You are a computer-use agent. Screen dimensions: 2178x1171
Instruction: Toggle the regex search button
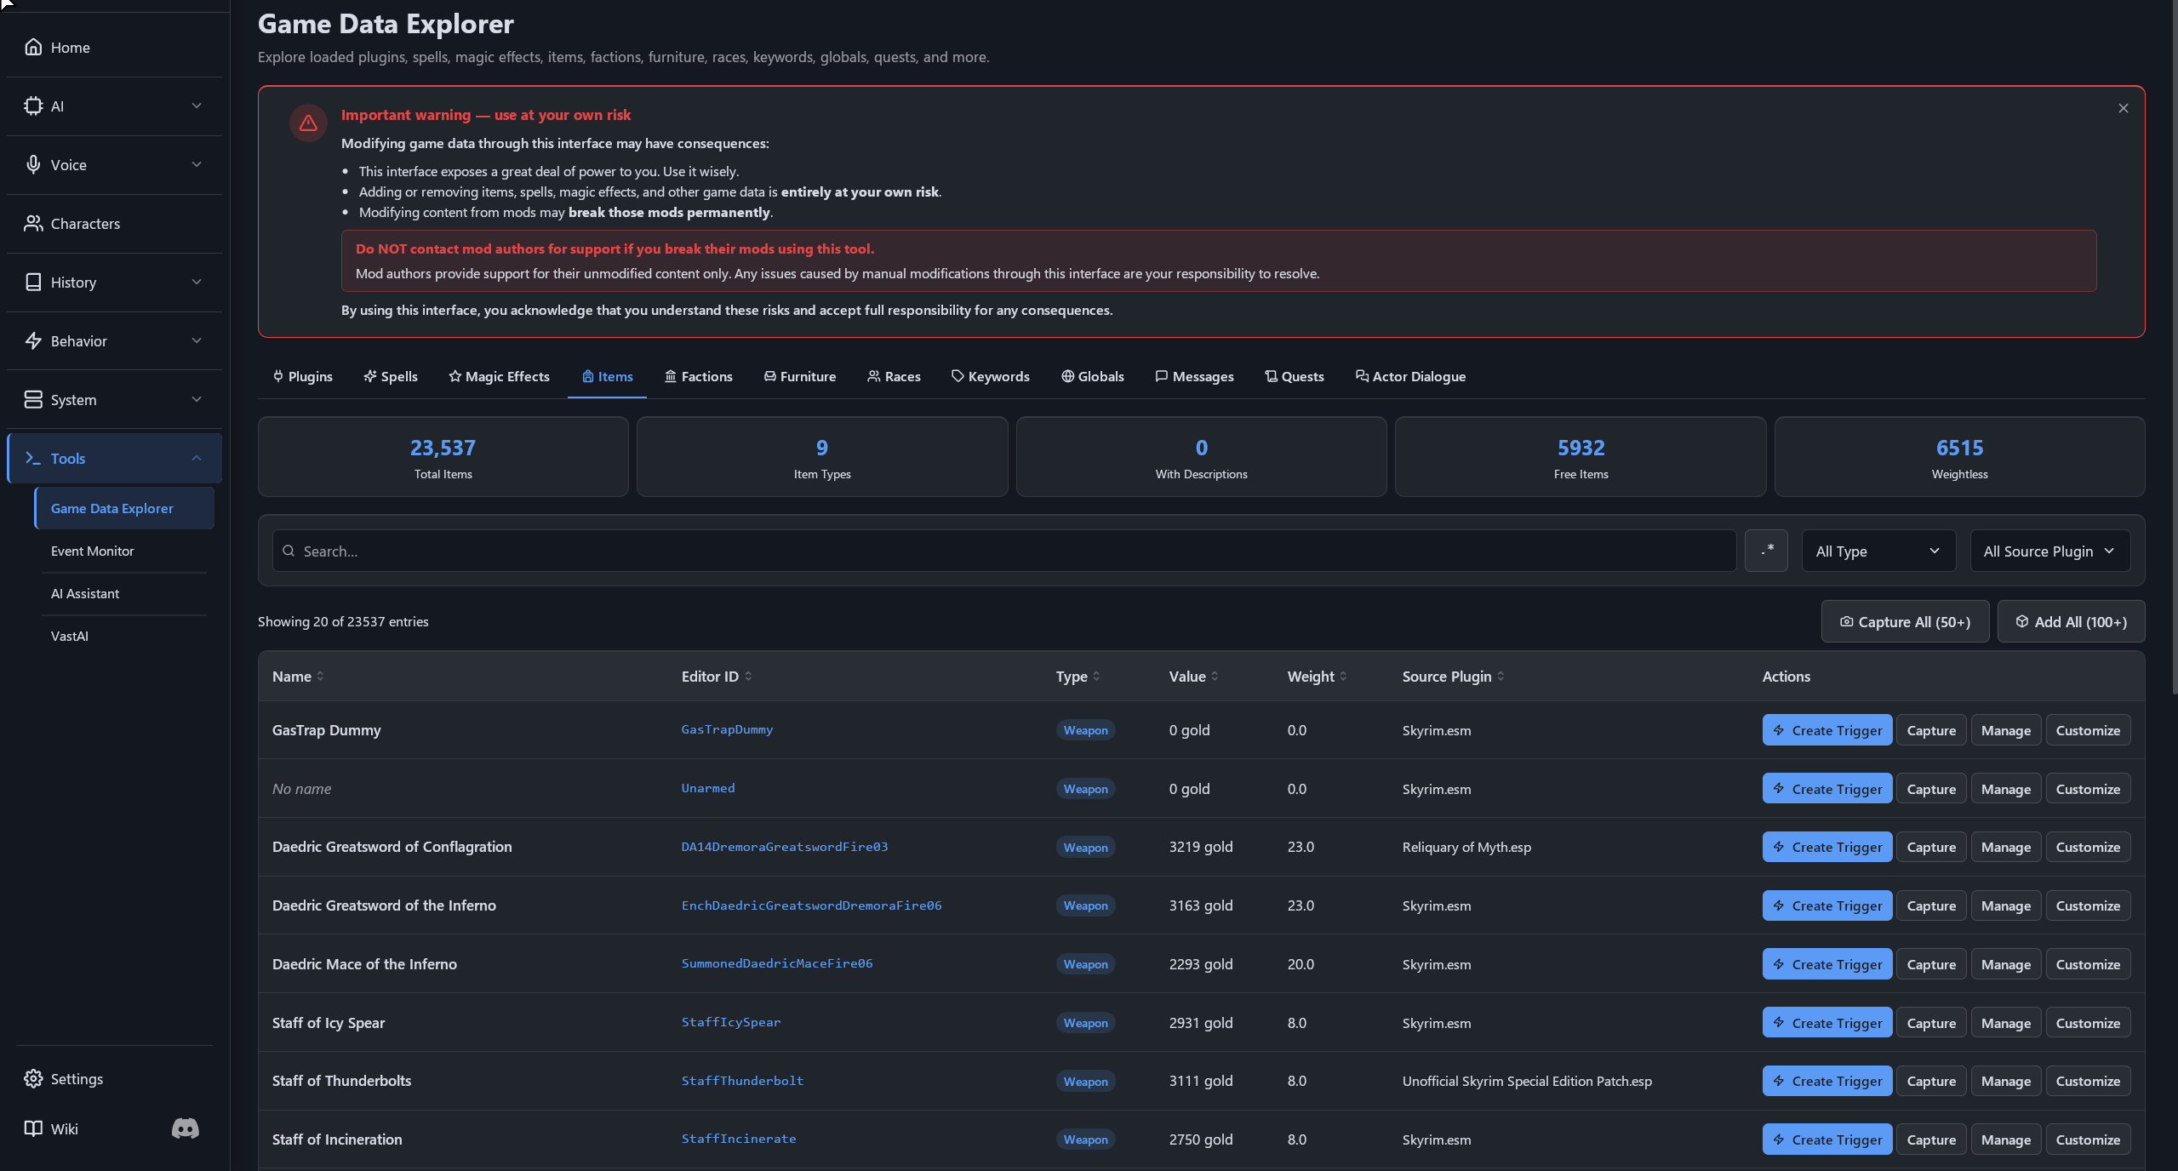click(x=1766, y=551)
